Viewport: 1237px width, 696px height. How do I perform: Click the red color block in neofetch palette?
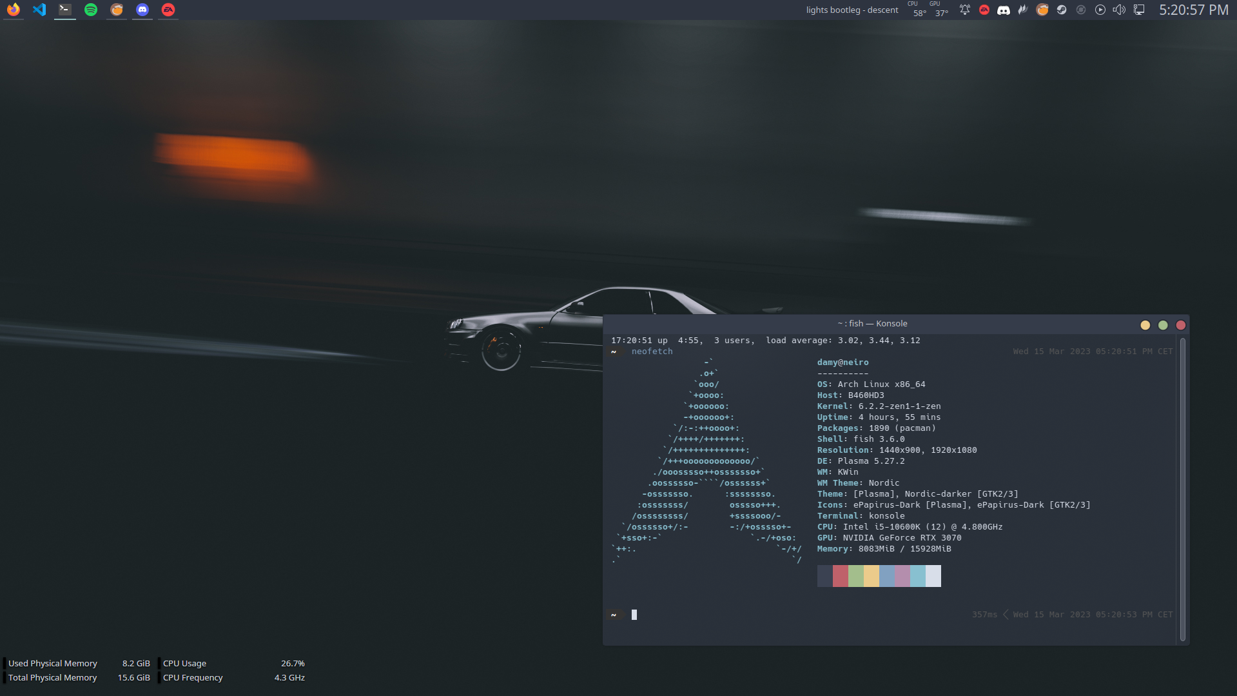tap(841, 576)
